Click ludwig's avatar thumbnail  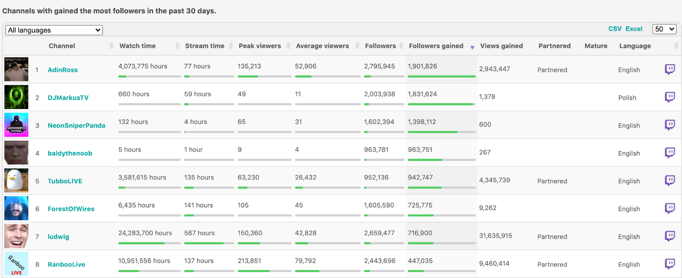(x=16, y=236)
